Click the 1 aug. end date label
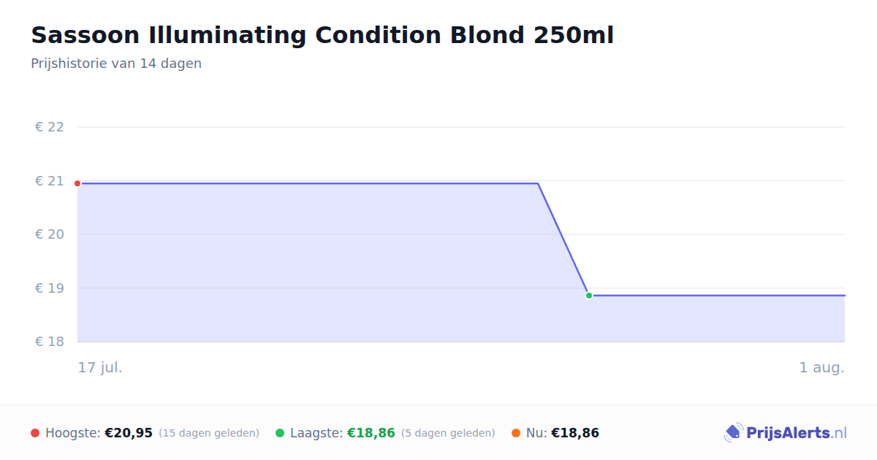This screenshot has width=877, height=460. (x=821, y=367)
